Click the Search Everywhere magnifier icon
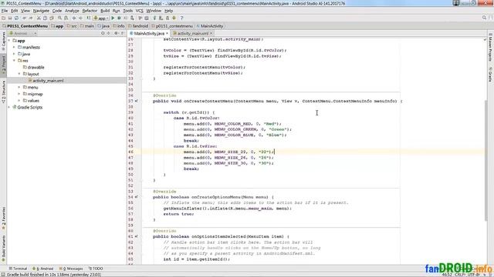 484,18
